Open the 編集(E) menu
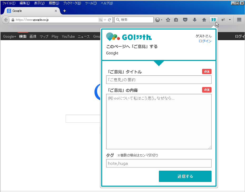245x192 pixels. [x=25, y=3]
